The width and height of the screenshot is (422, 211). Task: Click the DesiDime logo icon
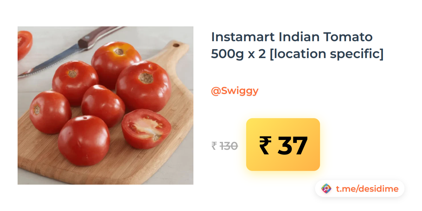(326, 189)
